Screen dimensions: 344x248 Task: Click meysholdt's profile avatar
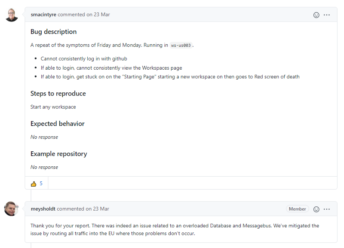click(x=12, y=209)
